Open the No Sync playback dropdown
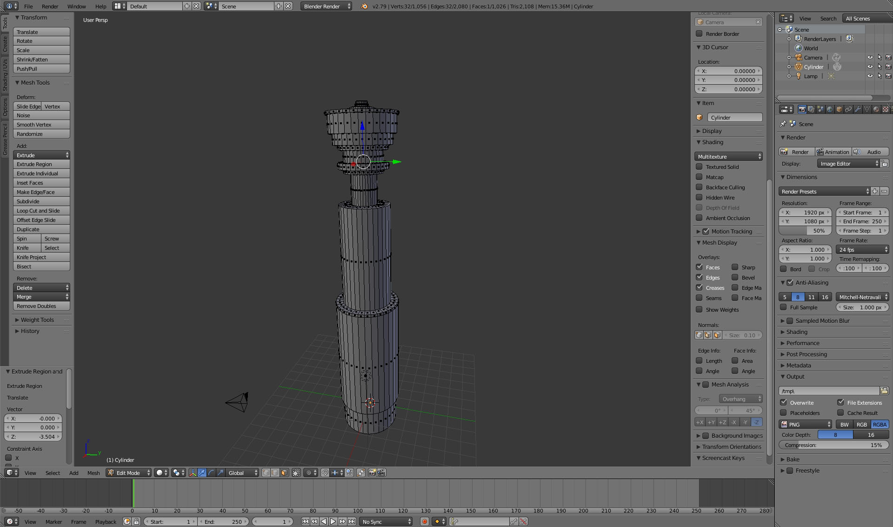Image resolution: width=893 pixels, height=527 pixels. click(x=386, y=521)
